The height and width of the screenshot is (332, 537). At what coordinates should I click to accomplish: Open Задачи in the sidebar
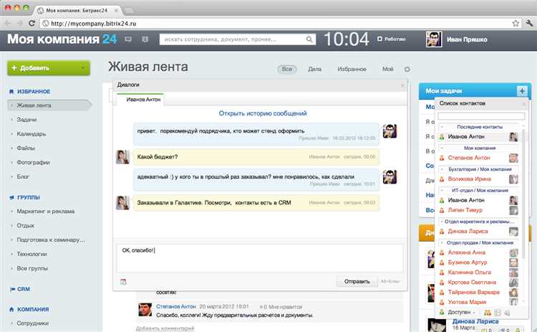26,120
